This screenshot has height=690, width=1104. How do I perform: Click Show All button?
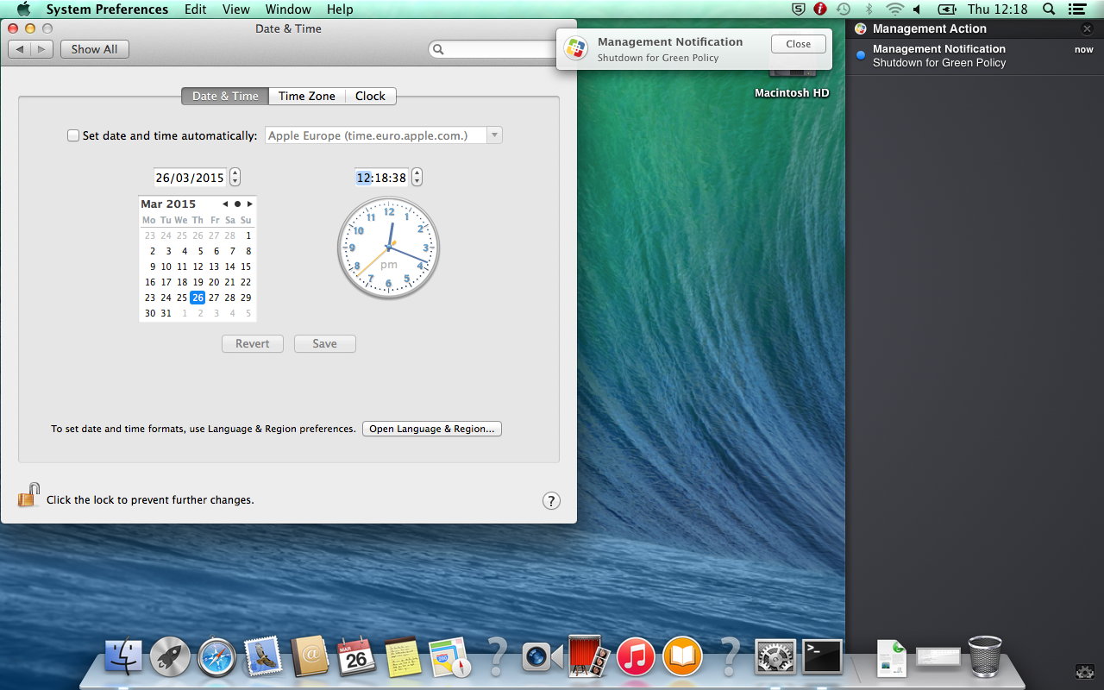(95, 49)
